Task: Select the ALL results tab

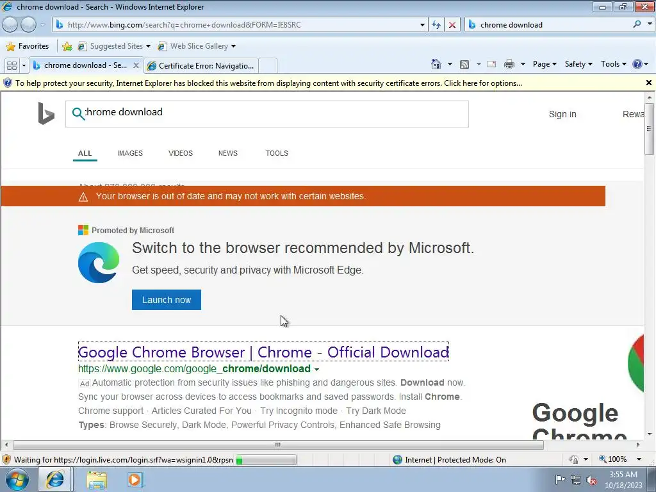Action: coord(85,153)
